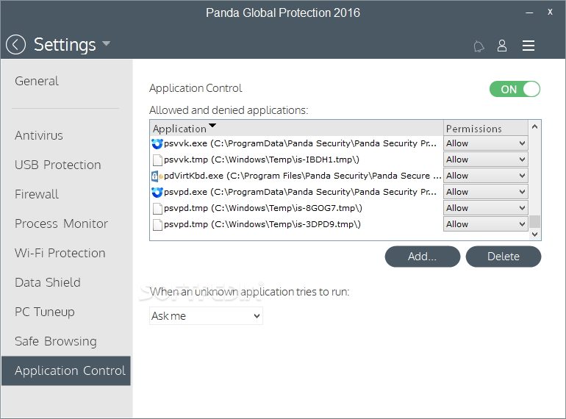This screenshot has height=419, width=566.
Task: Close the Panda Global Protection window
Action: click(x=550, y=12)
